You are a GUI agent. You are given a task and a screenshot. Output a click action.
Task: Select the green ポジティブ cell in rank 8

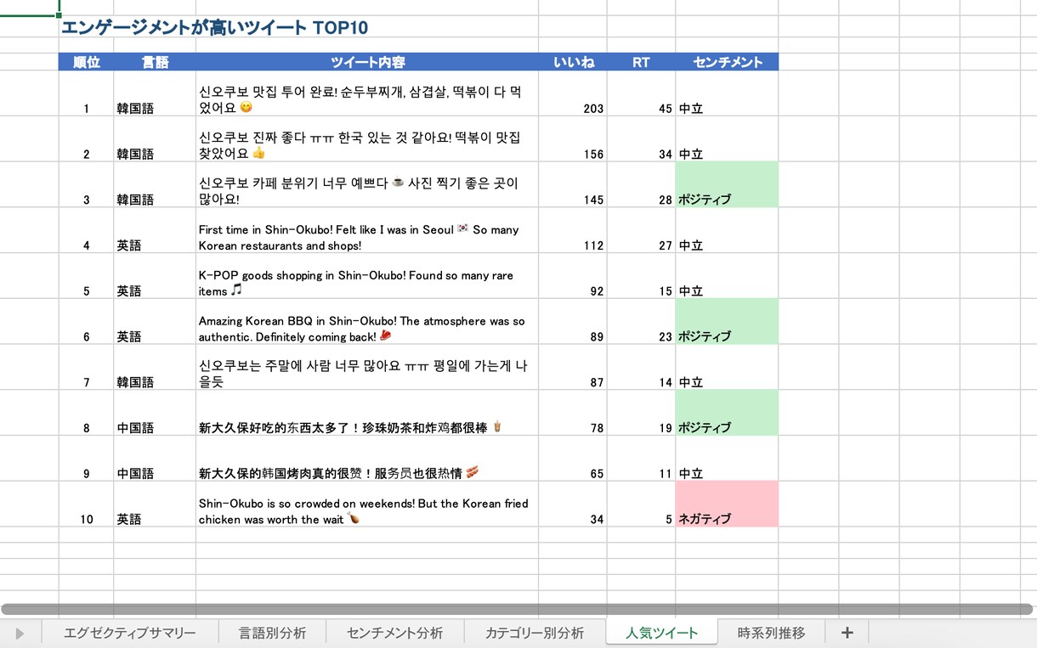pyautogui.click(x=727, y=413)
